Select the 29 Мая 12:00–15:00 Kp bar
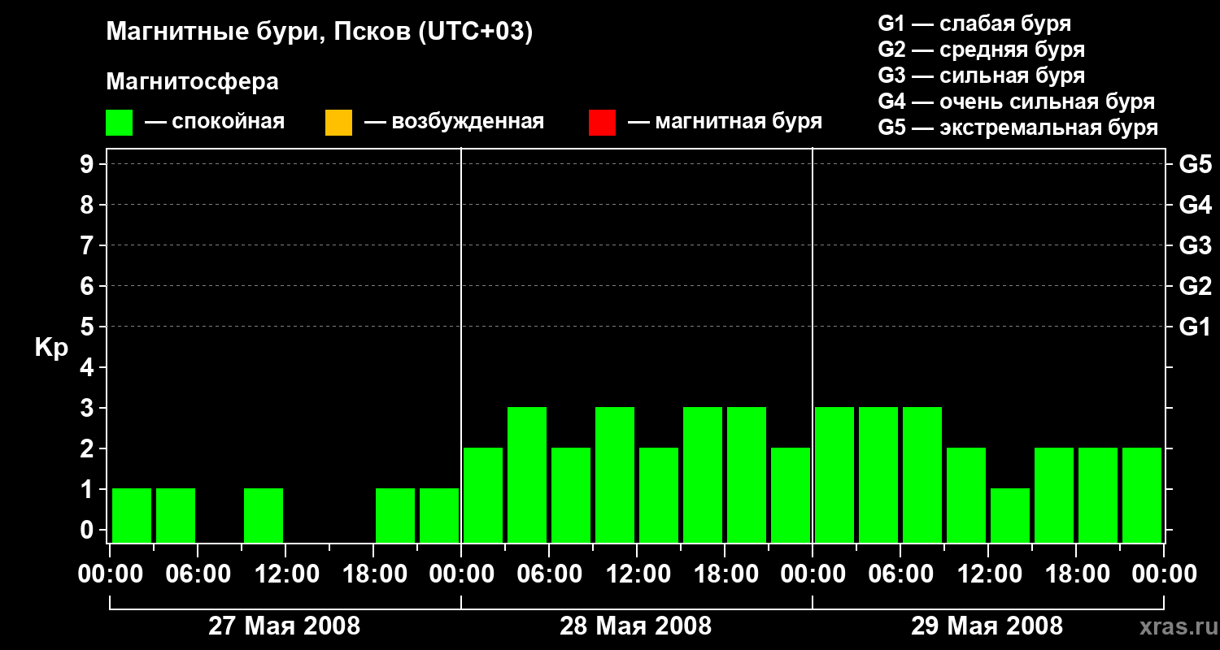 1010,515
